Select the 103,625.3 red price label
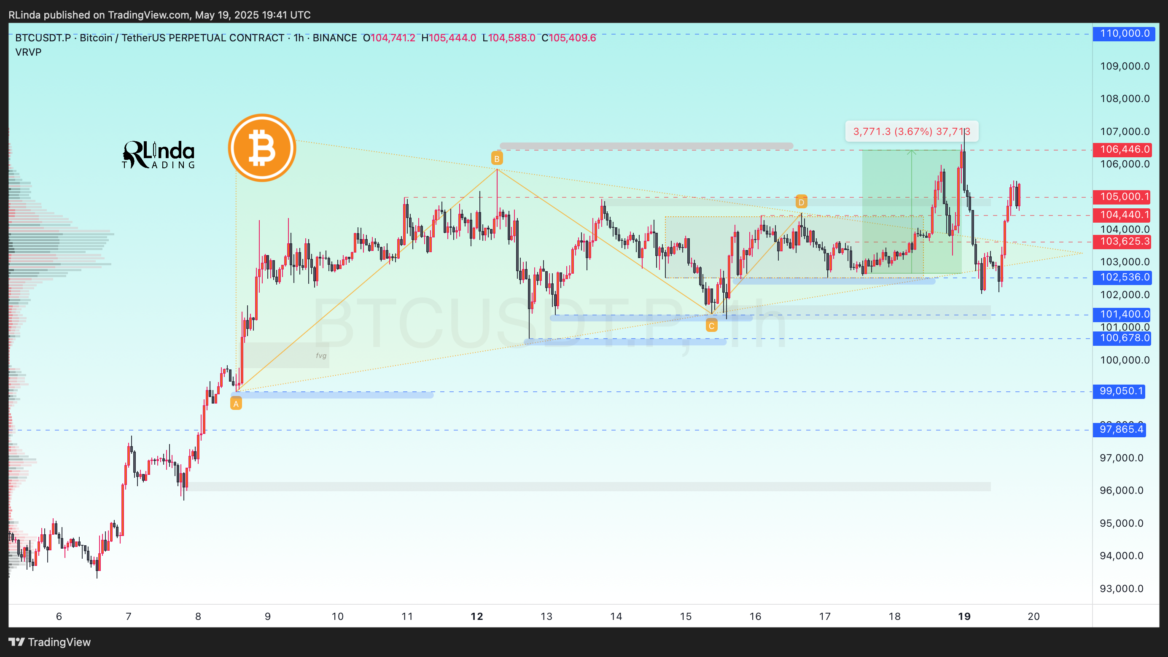1168x657 pixels. click(x=1122, y=241)
